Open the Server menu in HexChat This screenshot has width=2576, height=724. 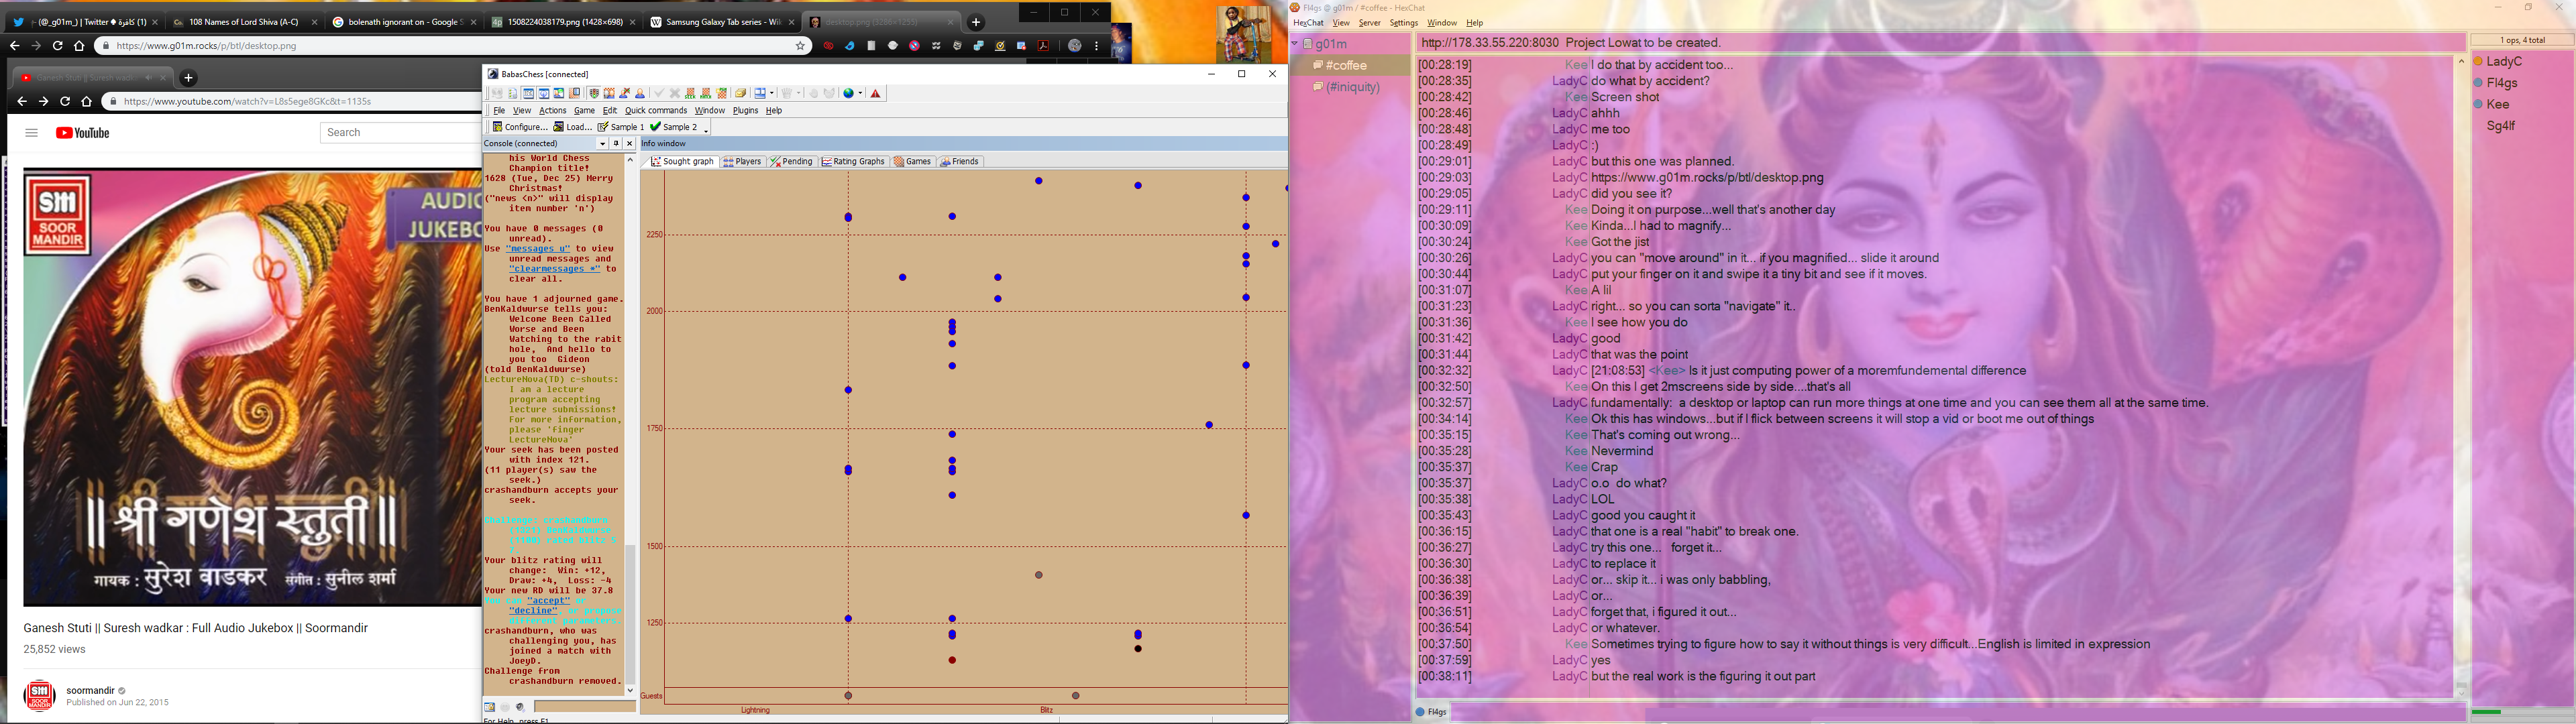click(1369, 23)
